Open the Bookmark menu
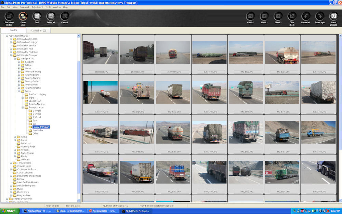The image size is (342, 214). click(x=25, y=7)
